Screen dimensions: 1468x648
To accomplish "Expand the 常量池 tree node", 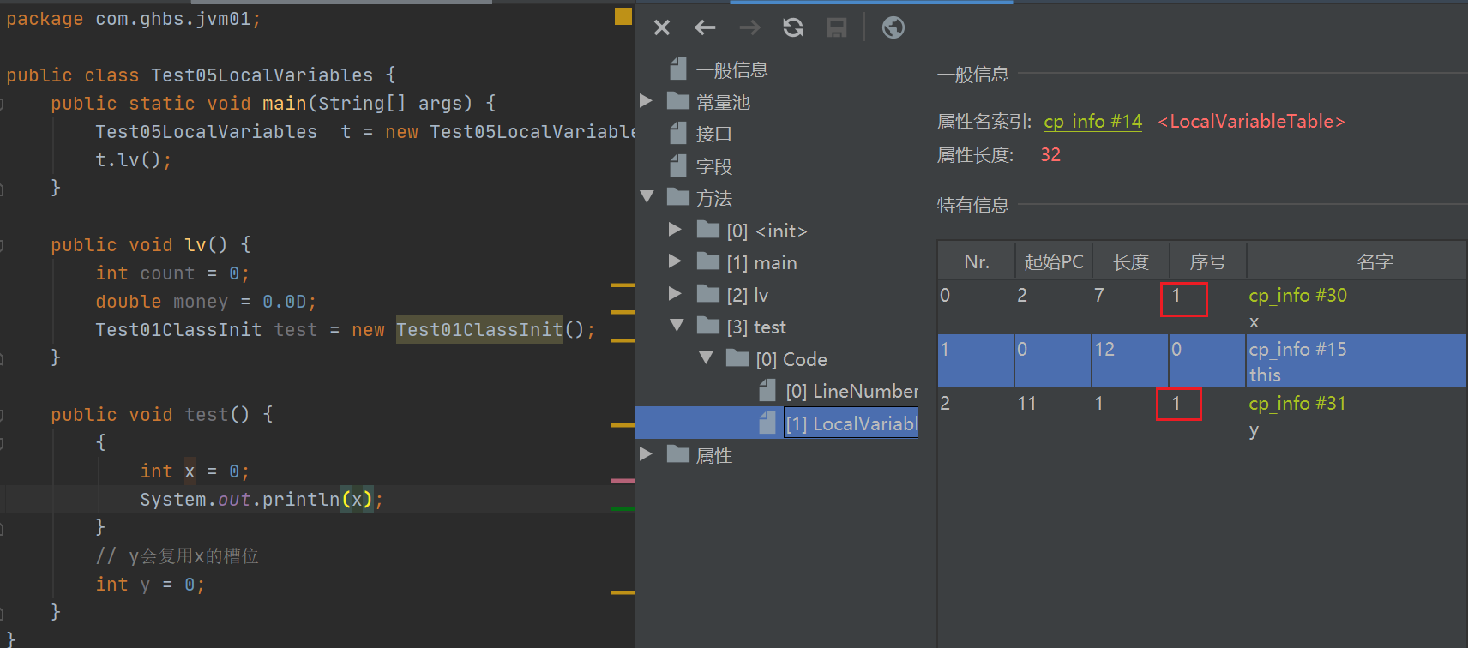I will (647, 101).
